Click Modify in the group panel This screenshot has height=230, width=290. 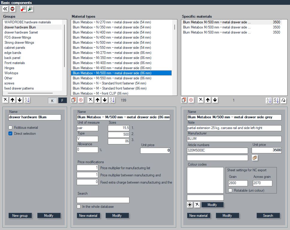49,216
